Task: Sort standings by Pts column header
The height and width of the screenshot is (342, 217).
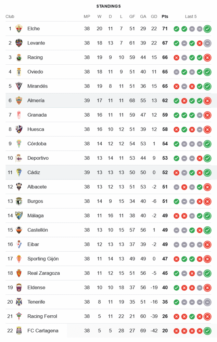Action: [x=165, y=16]
